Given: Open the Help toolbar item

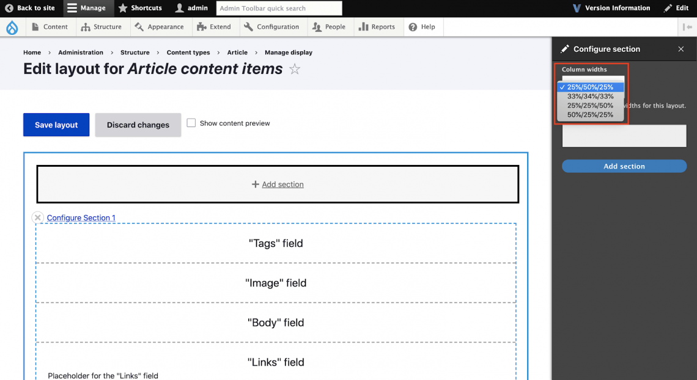Looking at the screenshot, I should pos(422,27).
